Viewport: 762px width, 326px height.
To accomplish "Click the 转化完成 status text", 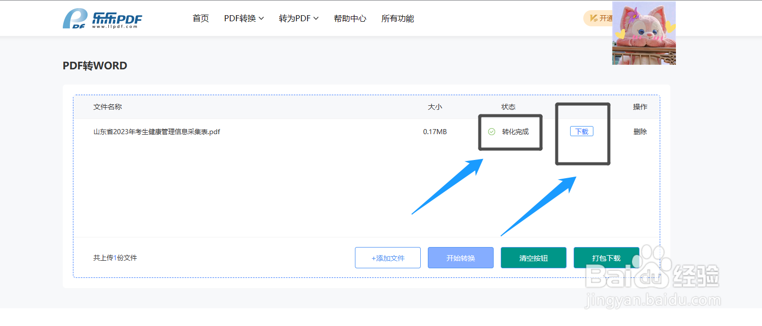I will 515,132.
